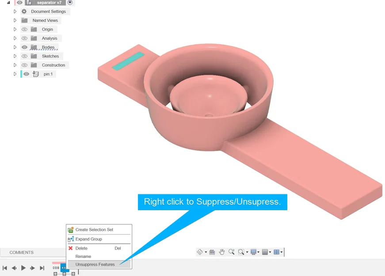Open the Grid and Snaps dropdown arrow
385x276 pixels.
click(270, 252)
